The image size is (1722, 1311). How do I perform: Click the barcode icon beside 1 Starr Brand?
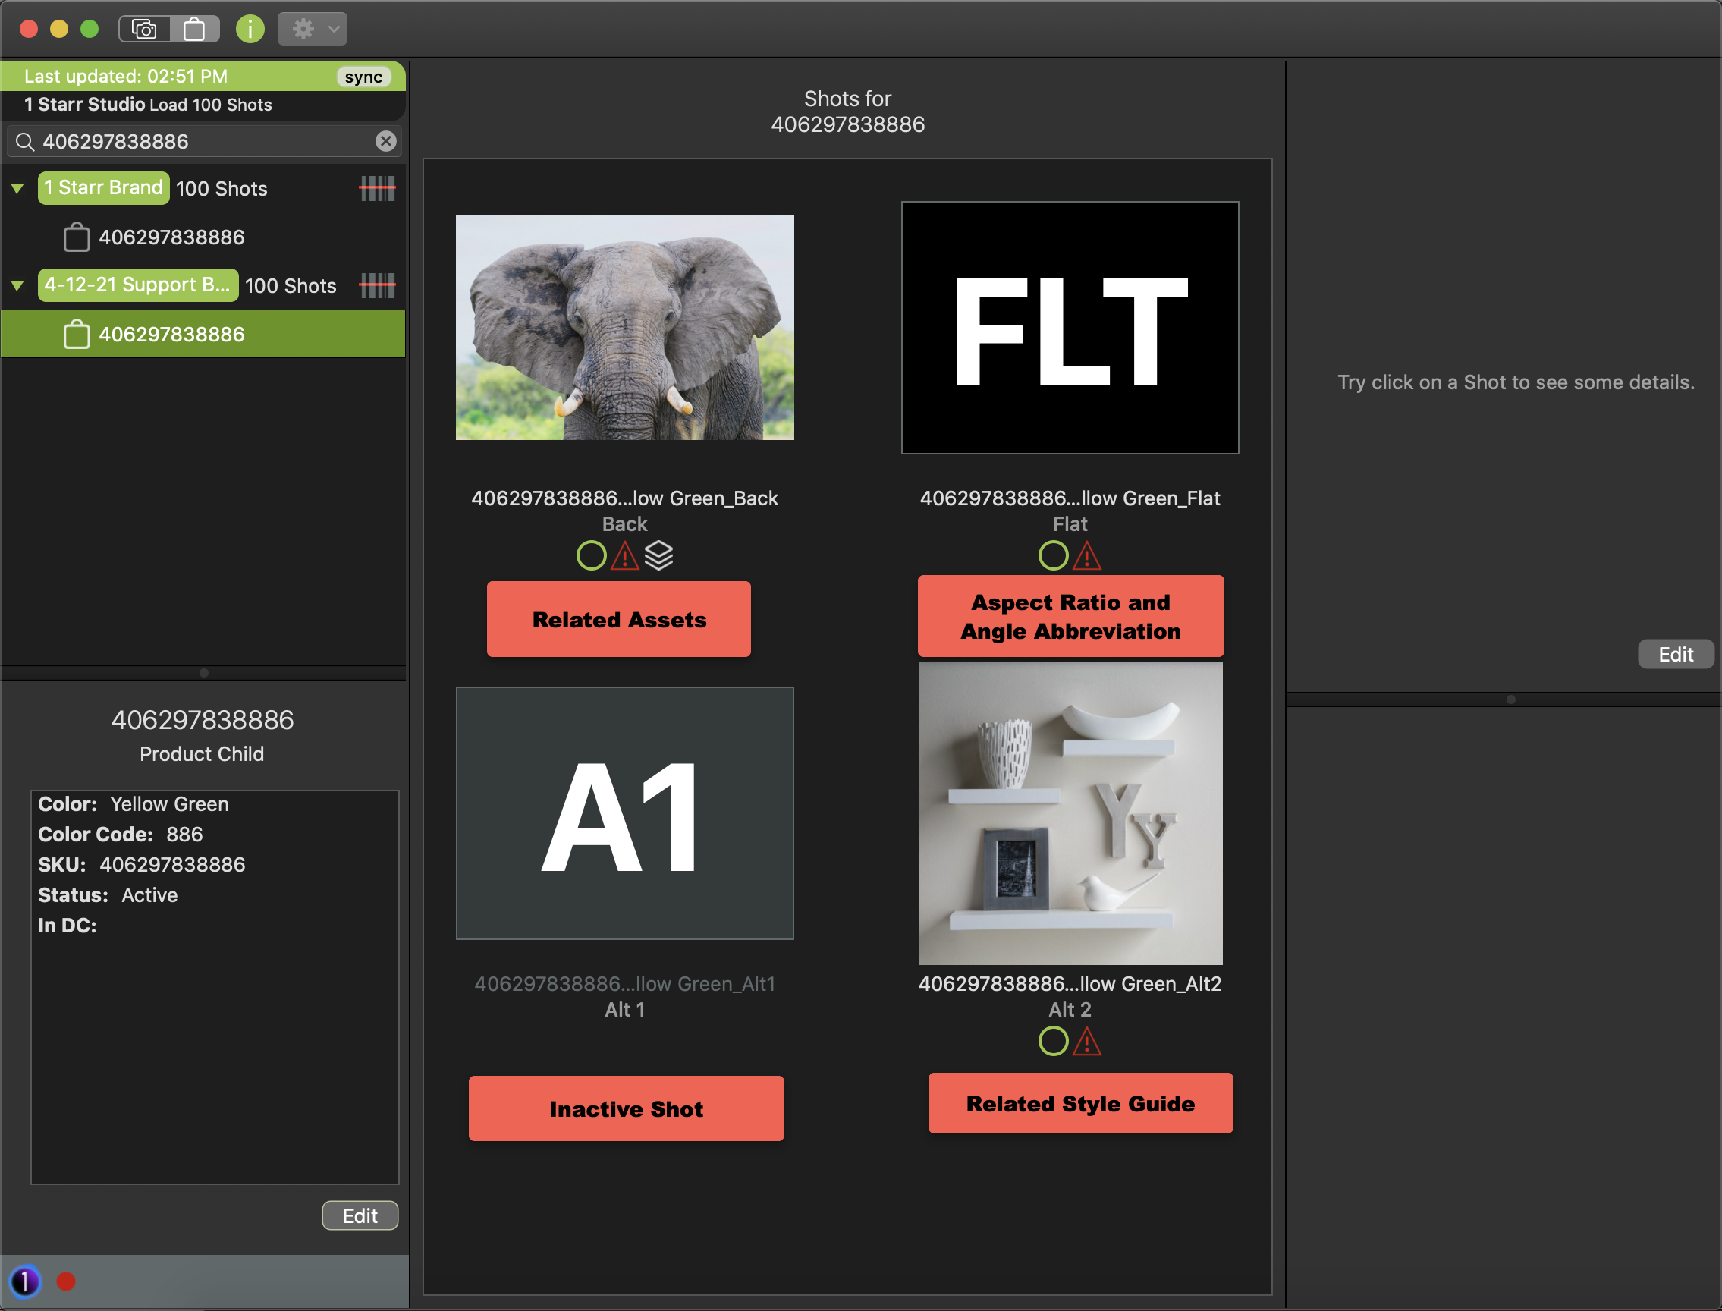pos(377,188)
